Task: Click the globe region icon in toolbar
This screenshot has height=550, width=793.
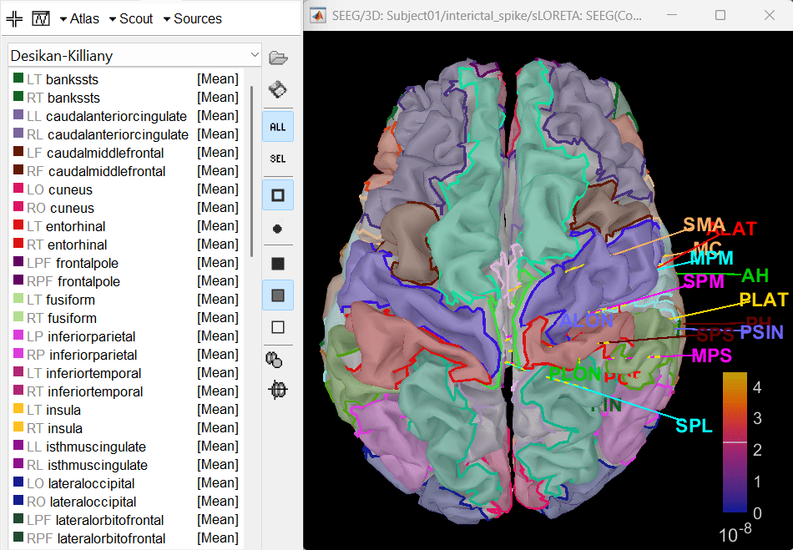Action: 278,389
